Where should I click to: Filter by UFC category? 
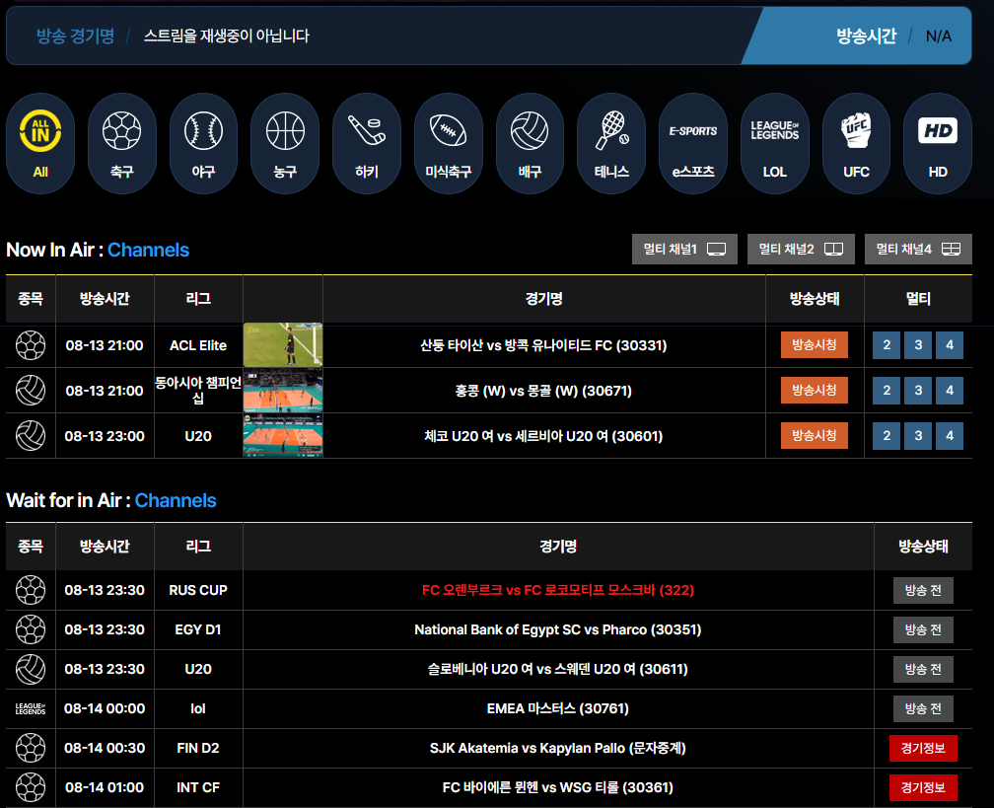coord(856,143)
